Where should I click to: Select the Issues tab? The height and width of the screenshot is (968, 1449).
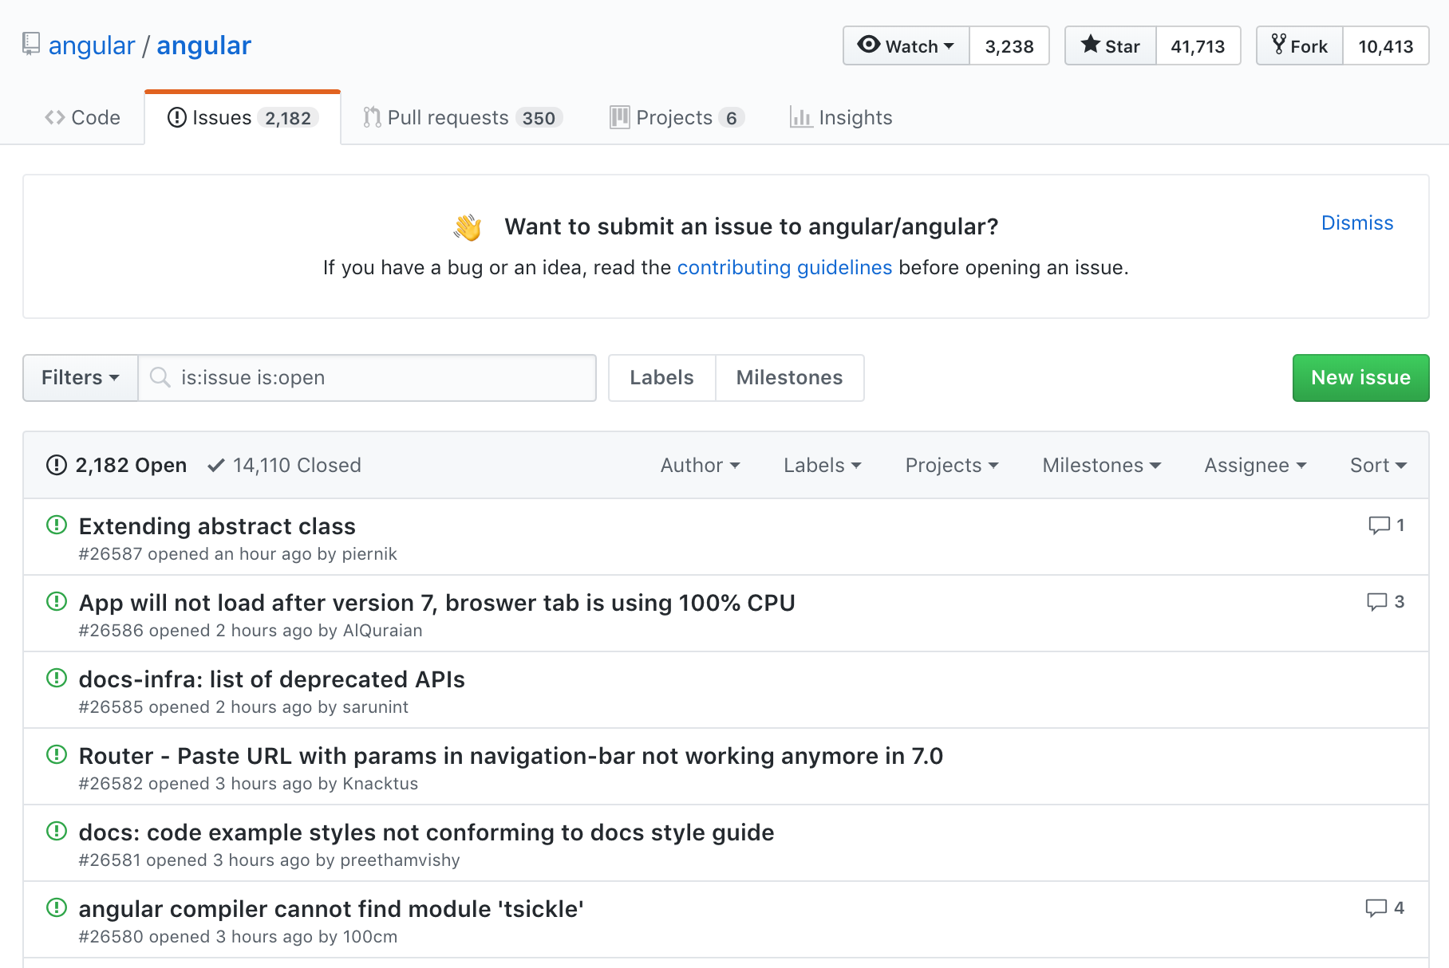coord(243,118)
